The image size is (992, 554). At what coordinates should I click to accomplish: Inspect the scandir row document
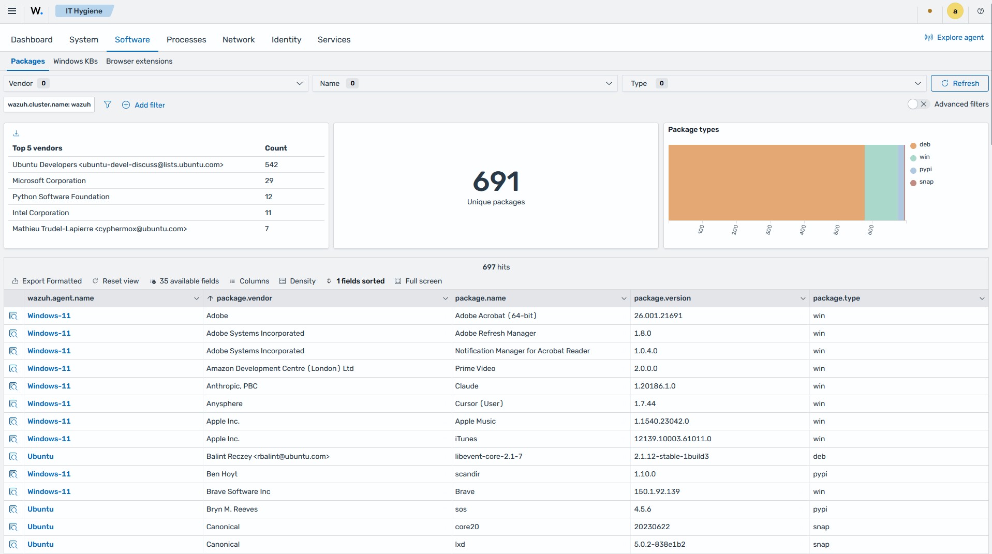pyautogui.click(x=13, y=474)
